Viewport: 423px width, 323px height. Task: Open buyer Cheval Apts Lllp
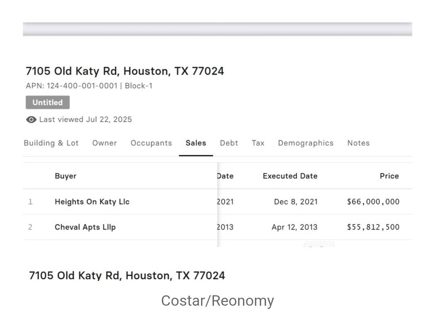click(85, 227)
